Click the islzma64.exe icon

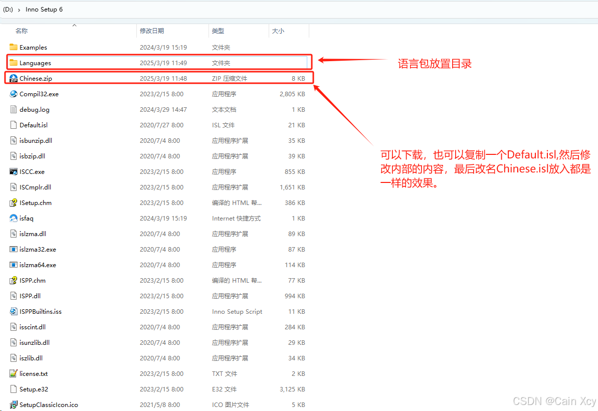tap(14, 265)
